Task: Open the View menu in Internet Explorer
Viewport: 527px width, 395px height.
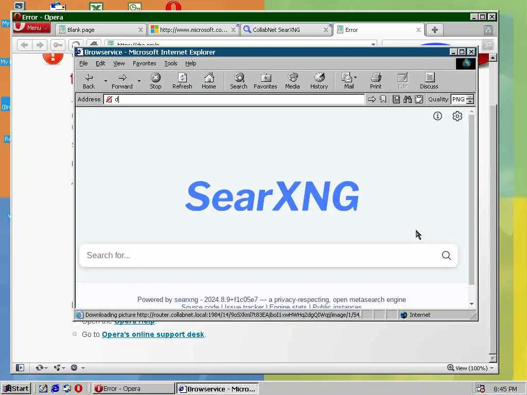Action: pyautogui.click(x=119, y=63)
